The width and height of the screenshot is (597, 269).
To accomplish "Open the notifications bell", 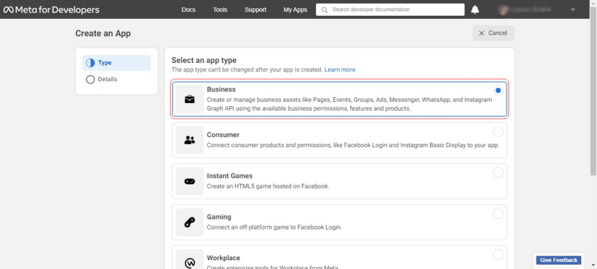I will pyautogui.click(x=475, y=10).
